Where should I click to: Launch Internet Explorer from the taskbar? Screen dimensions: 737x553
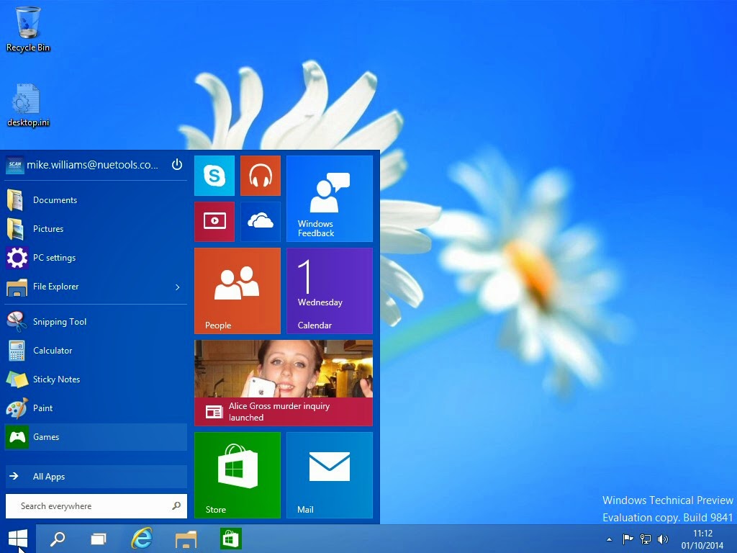tap(142, 539)
